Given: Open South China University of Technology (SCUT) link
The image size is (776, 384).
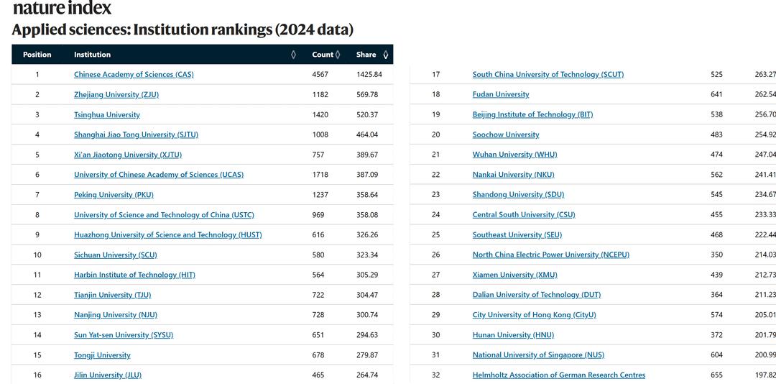Looking at the screenshot, I should point(548,74).
